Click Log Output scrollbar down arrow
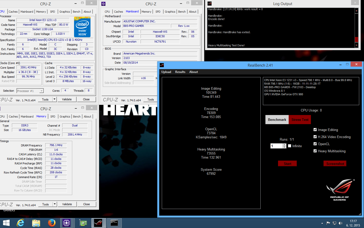The image size is (364, 228). click(x=356, y=45)
